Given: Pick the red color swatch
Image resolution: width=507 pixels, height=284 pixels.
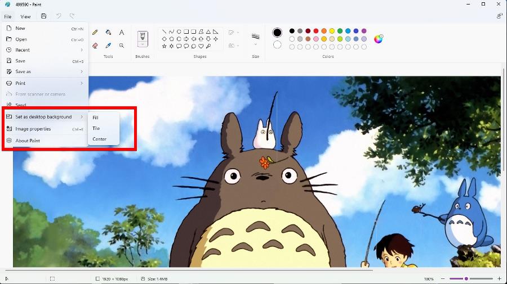Looking at the screenshot, I should [316, 31].
